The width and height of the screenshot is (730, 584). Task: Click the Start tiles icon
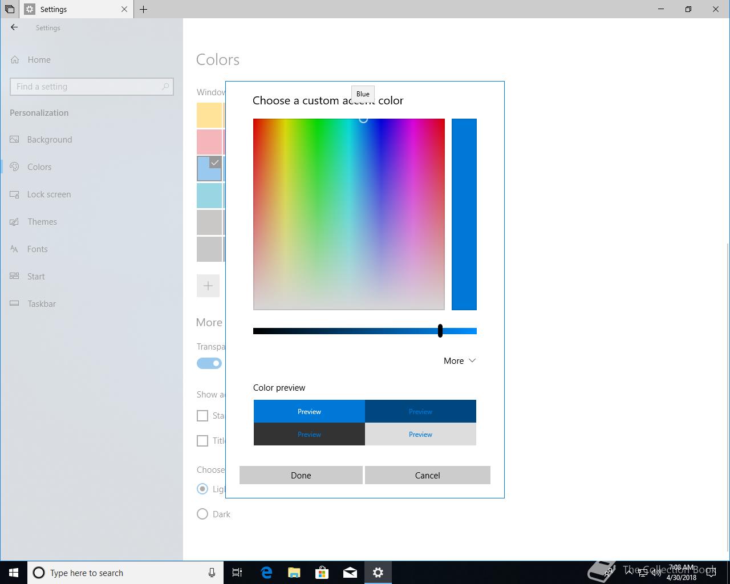point(15,277)
